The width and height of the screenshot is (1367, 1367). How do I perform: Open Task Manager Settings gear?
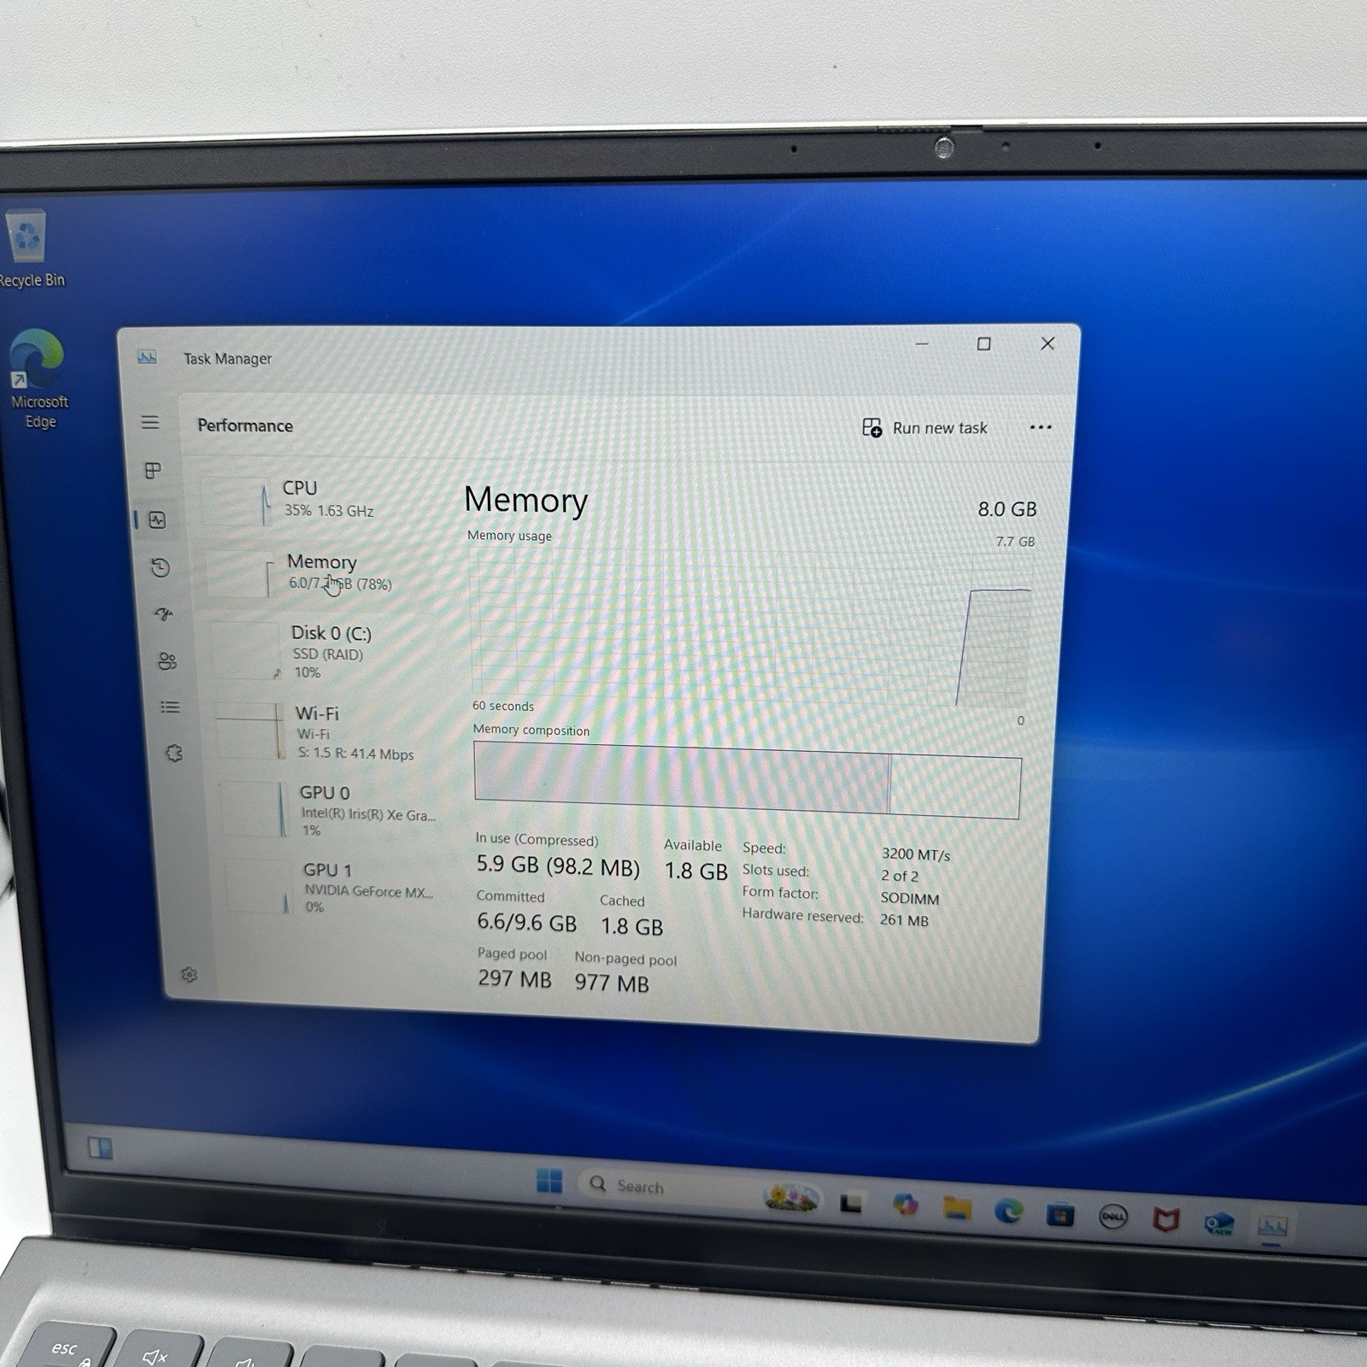tap(190, 975)
